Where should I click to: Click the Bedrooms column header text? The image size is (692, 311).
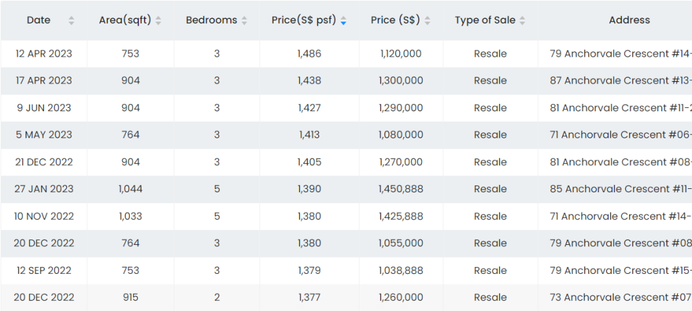pos(212,20)
